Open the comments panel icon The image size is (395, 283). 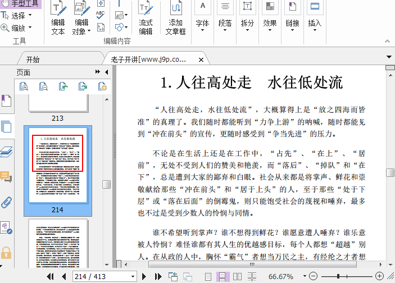6,177
